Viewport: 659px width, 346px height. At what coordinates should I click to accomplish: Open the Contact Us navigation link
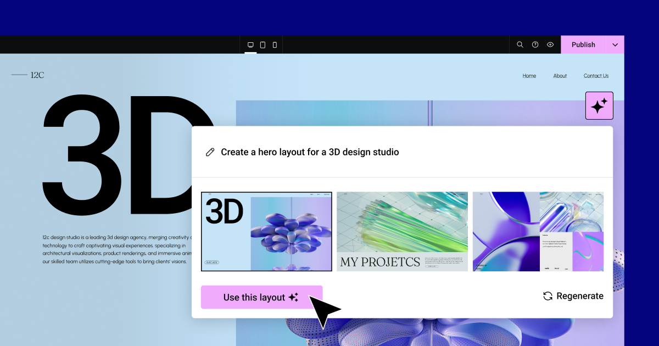[x=596, y=76]
